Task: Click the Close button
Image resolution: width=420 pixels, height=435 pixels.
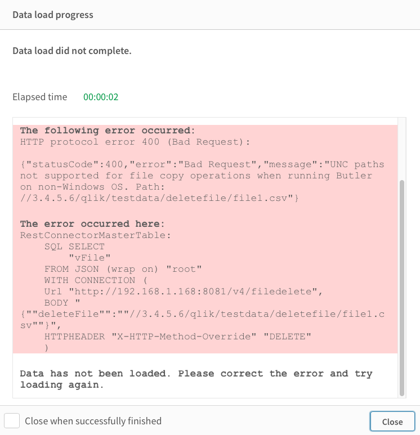Action: [x=392, y=421]
